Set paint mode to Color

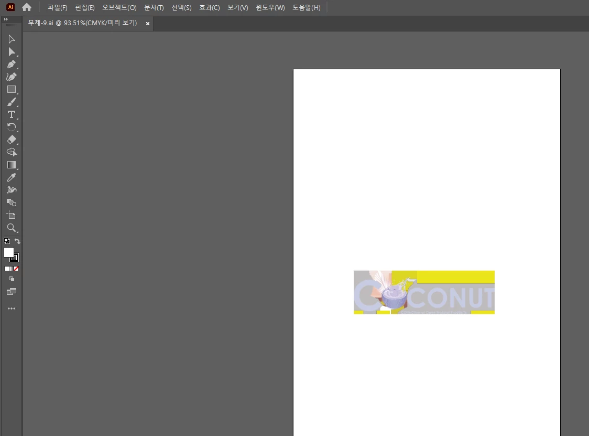tap(6, 269)
